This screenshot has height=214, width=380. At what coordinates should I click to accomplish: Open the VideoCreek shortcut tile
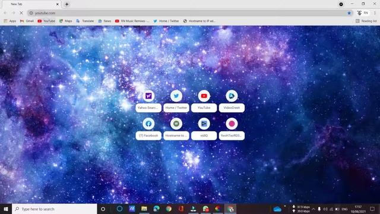(x=232, y=101)
